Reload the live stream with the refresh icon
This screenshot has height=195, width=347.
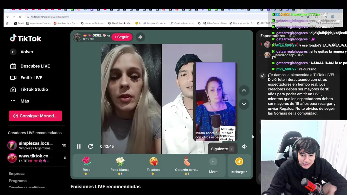pyautogui.click(x=91, y=147)
